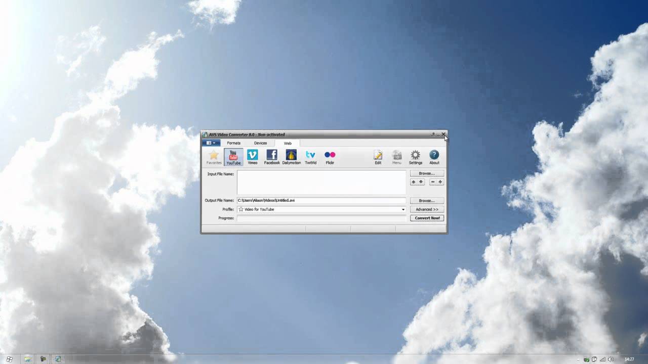This screenshot has height=364, width=648.
Task: Choose the Vimeo web preset
Action: click(x=252, y=157)
